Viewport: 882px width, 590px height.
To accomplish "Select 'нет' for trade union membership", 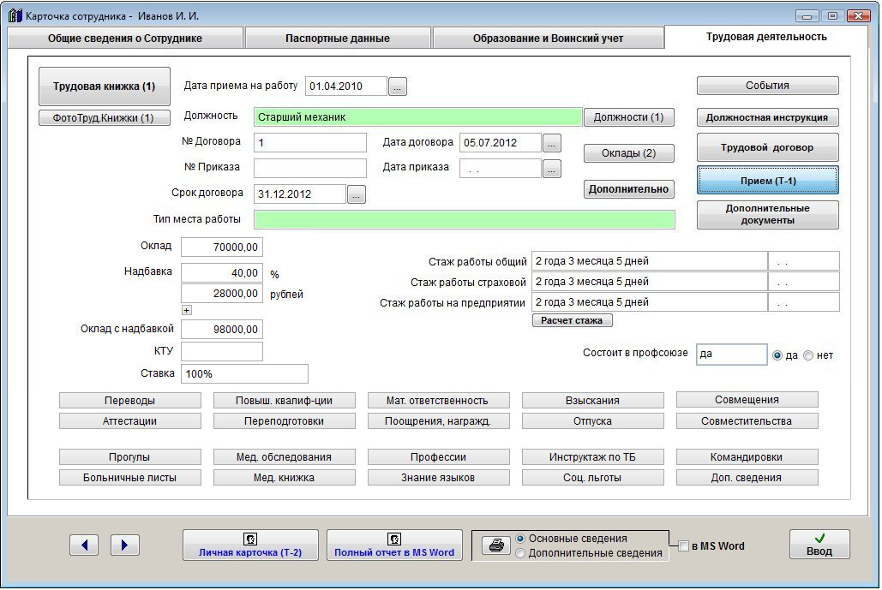I will [x=808, y=355].
